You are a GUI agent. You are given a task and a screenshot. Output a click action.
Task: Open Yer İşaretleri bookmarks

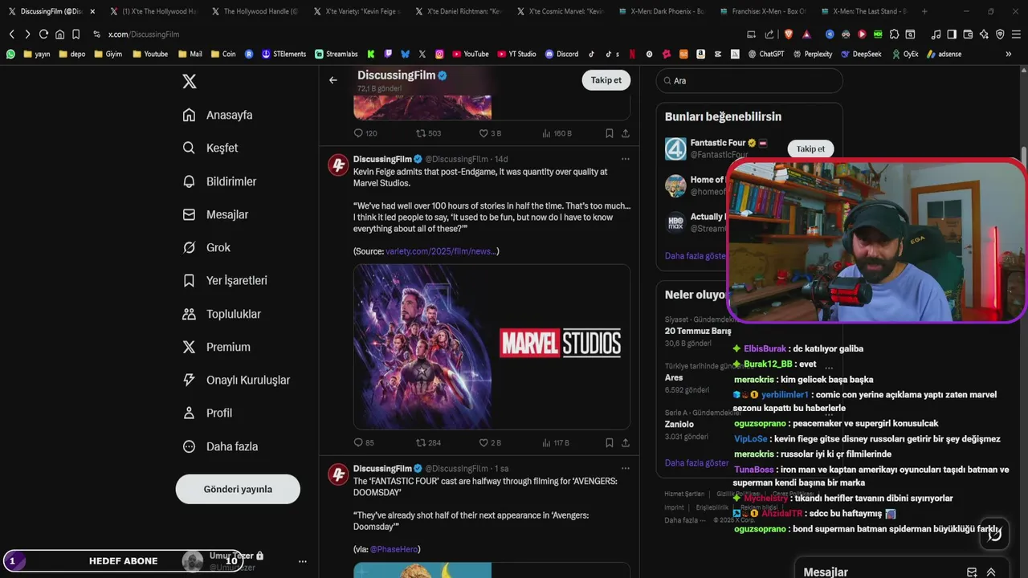click(225, 280)
